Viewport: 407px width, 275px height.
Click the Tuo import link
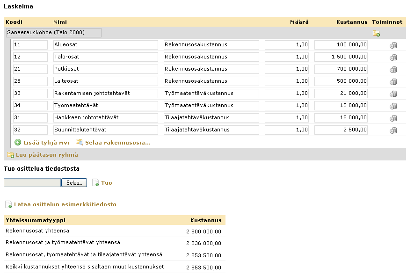point(106,183)
